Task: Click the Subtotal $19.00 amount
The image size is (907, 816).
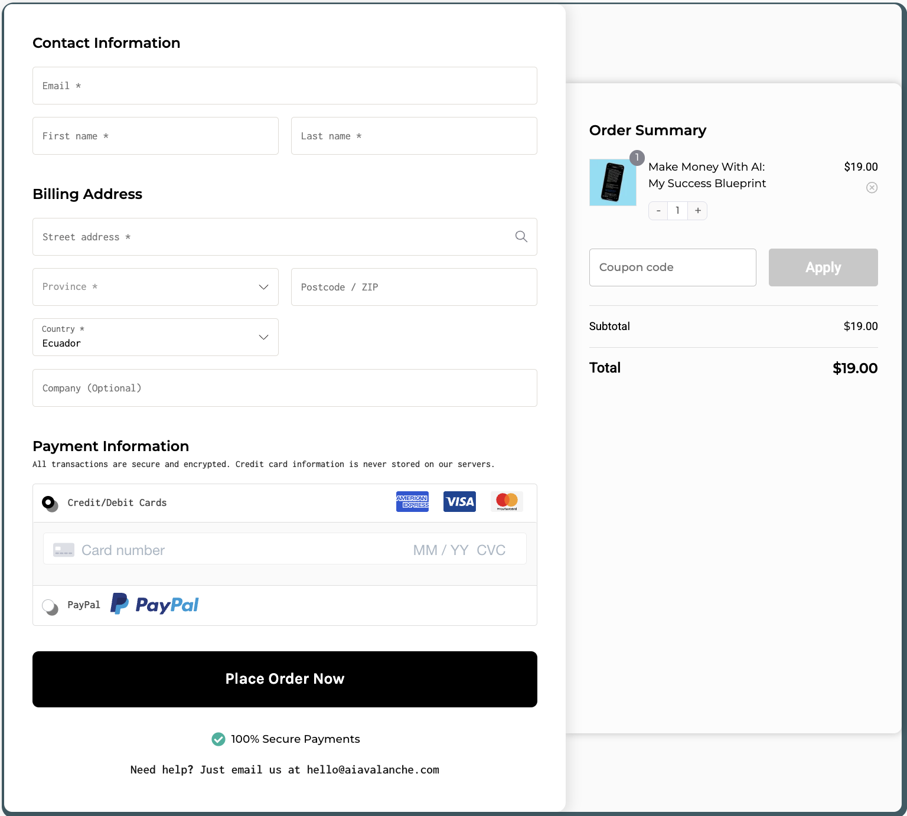Action: (x=860, y=327)
